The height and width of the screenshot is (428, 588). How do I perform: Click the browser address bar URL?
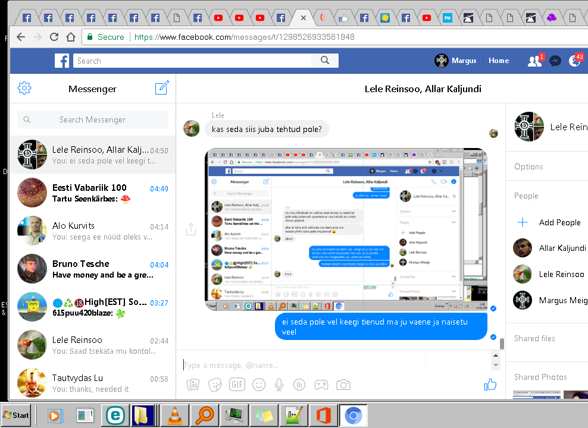click(x=244, y=37)
